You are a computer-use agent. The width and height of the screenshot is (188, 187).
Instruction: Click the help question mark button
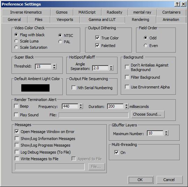[177, 4]
